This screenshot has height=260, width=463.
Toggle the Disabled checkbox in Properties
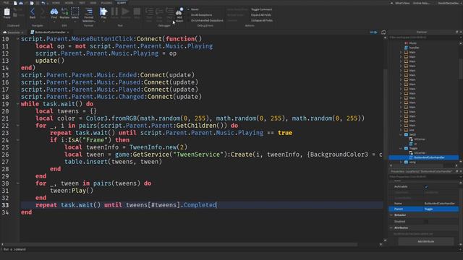(x=426, y=222)
